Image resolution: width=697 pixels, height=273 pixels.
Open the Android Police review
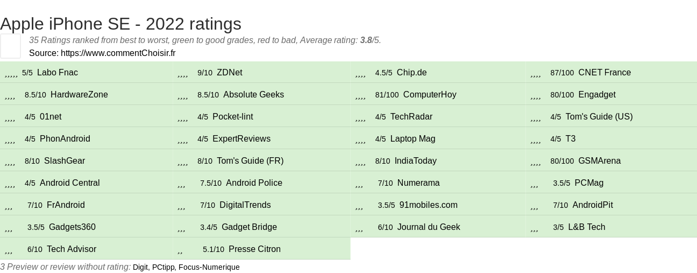click(x=254, y=183)
